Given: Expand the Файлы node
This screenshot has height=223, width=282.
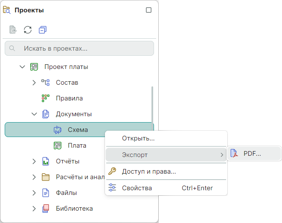Looking at the screenshot, I should pyautogui.click(x=34, y=193).
